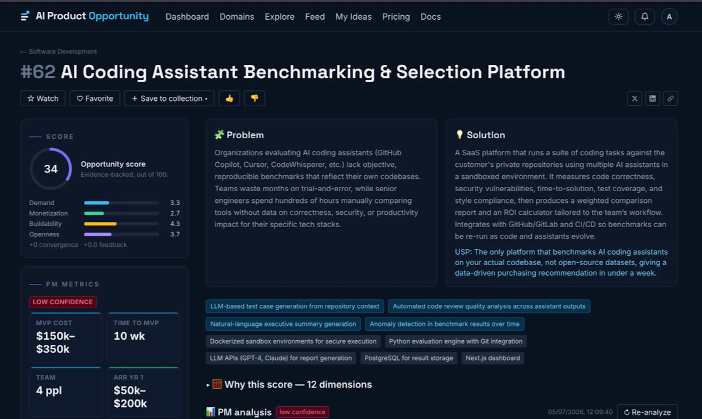Share on LinkedIn icon

pos(652,99)
